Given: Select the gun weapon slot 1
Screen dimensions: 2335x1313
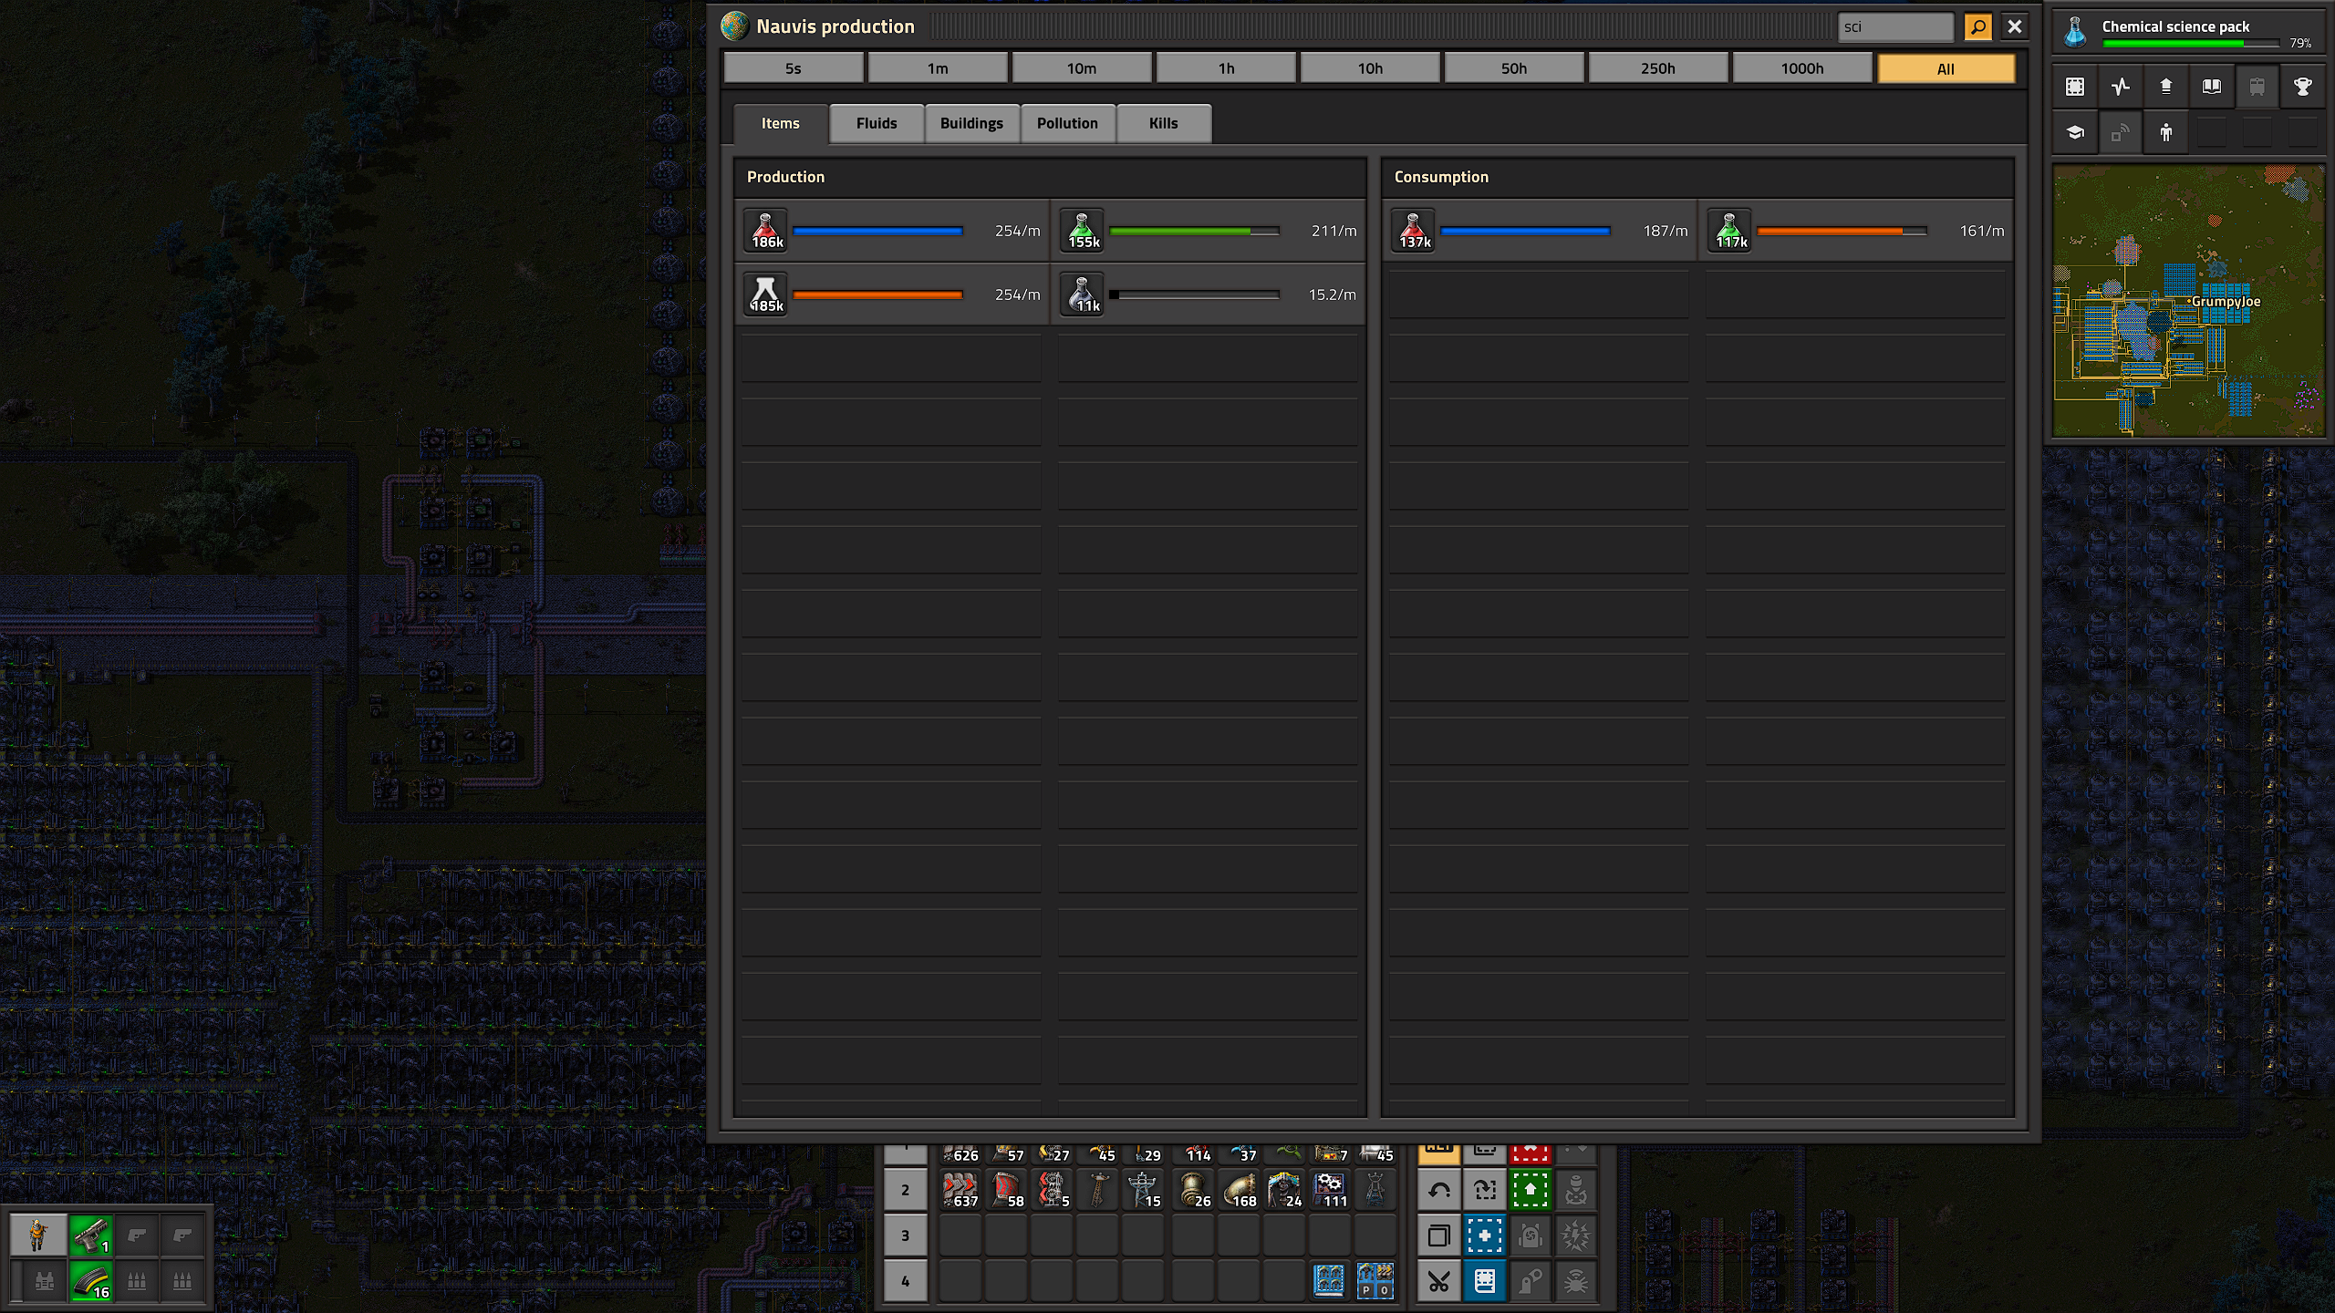Looking at the screenshot, I should pyautogui.click(x=91, y=1235).
